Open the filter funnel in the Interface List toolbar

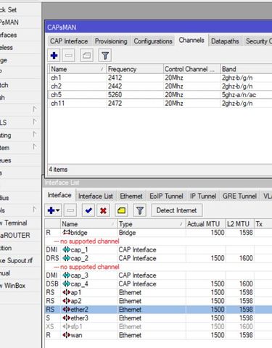[x=140, y=210]
